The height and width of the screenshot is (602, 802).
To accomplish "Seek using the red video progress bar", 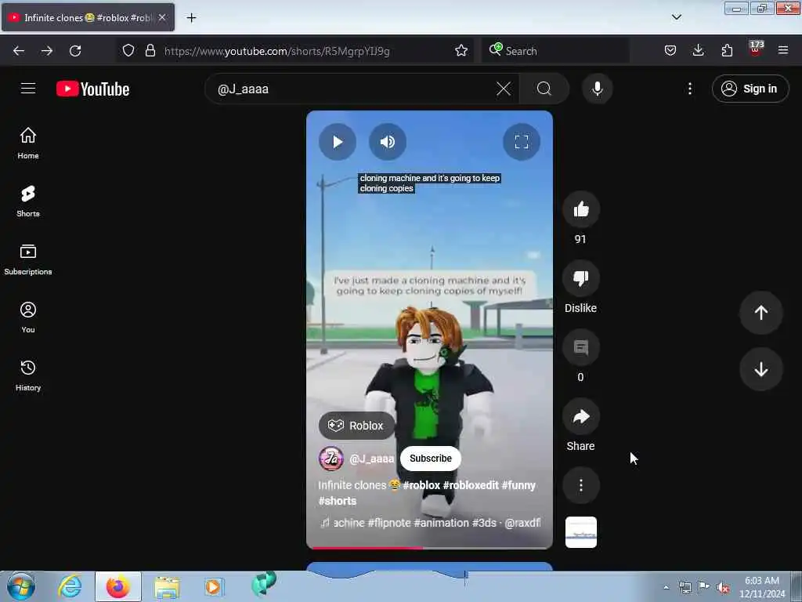I will pos(430,548).
